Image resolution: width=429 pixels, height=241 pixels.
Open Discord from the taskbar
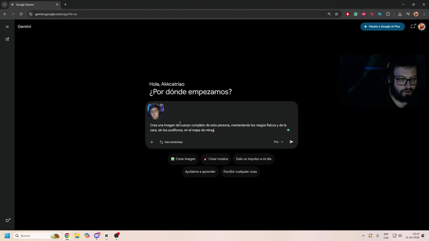point(97,236)
